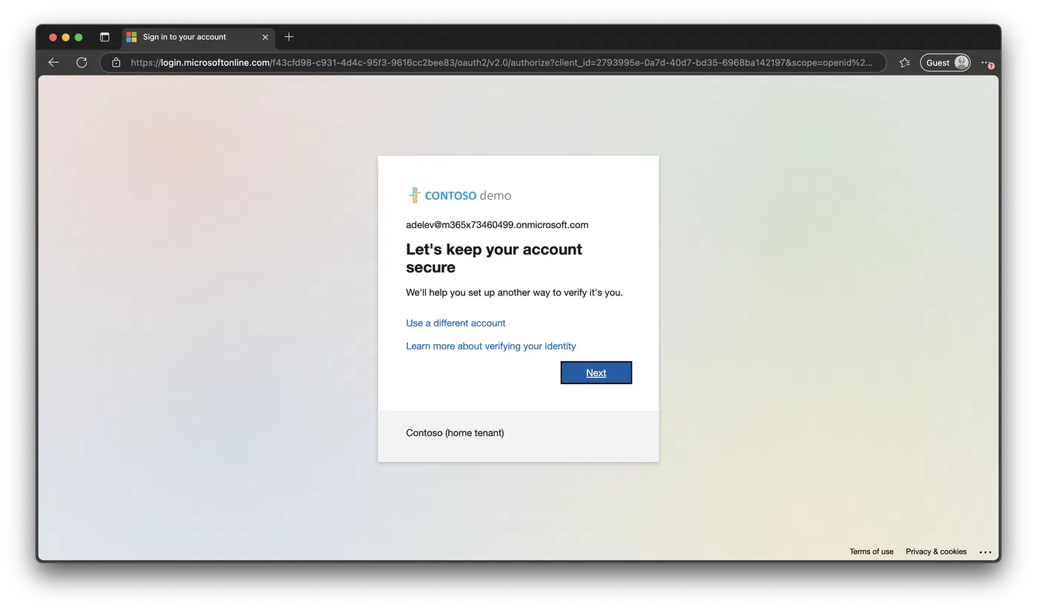Click the green maximize window button
The height and width of the screenshot is (610, 1037).
coord(79,37)
